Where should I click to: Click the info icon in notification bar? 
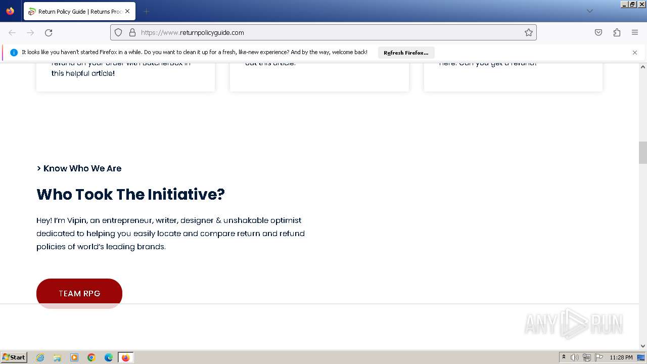pos(14,53)
